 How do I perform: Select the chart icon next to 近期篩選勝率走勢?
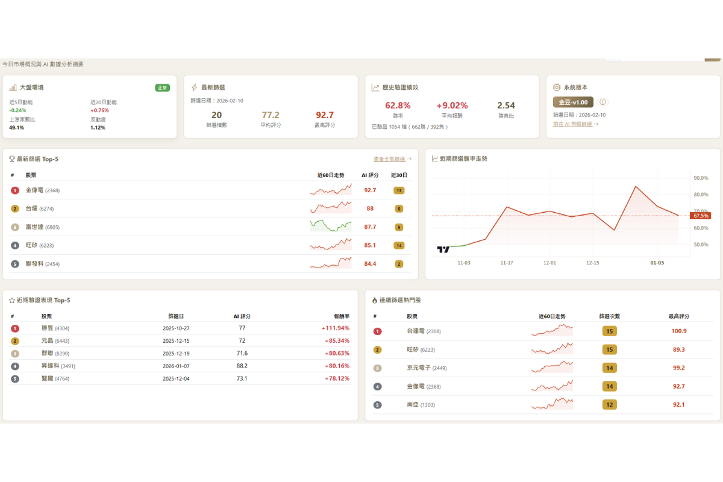pyautogui.click(x=434, y=158)
